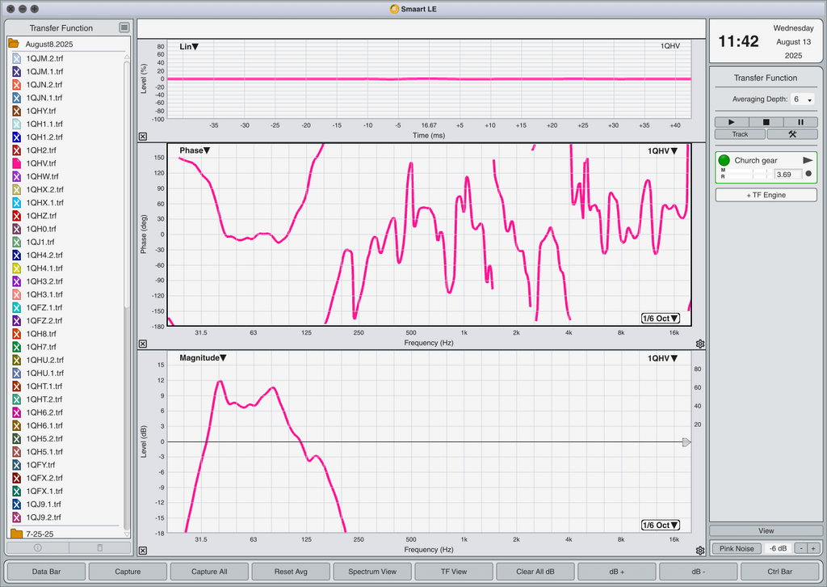Click the magnitude plot settings gear icon
This screenshot has height=587, width=827.
700,551
